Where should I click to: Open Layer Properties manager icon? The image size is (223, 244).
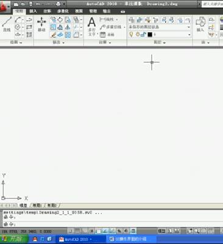coord(132,20)
